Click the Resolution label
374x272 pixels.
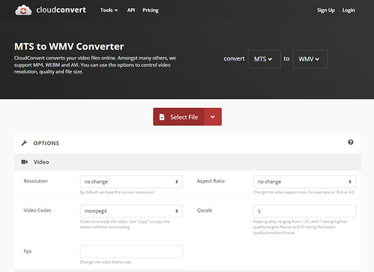36,181
